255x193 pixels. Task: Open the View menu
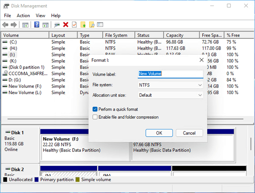click(40, 16)
